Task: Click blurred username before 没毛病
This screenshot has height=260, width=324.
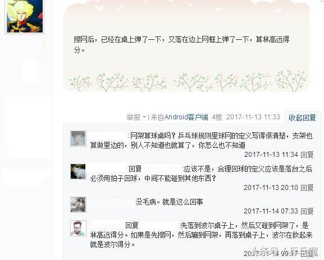Action: click(x=112, y=202)
